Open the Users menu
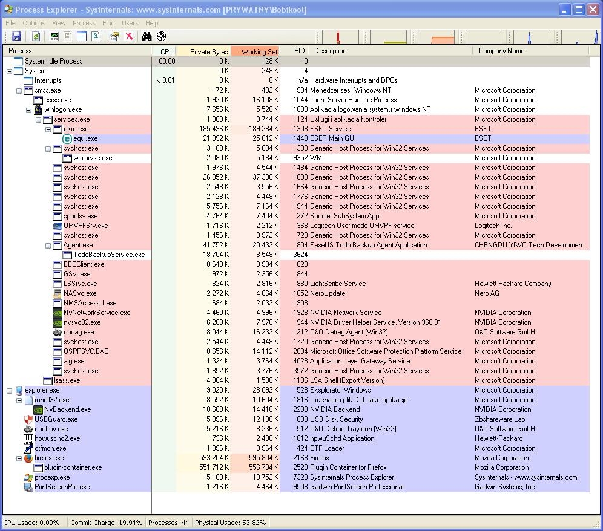Screen dimensions: 603x531 pos(130,23)
